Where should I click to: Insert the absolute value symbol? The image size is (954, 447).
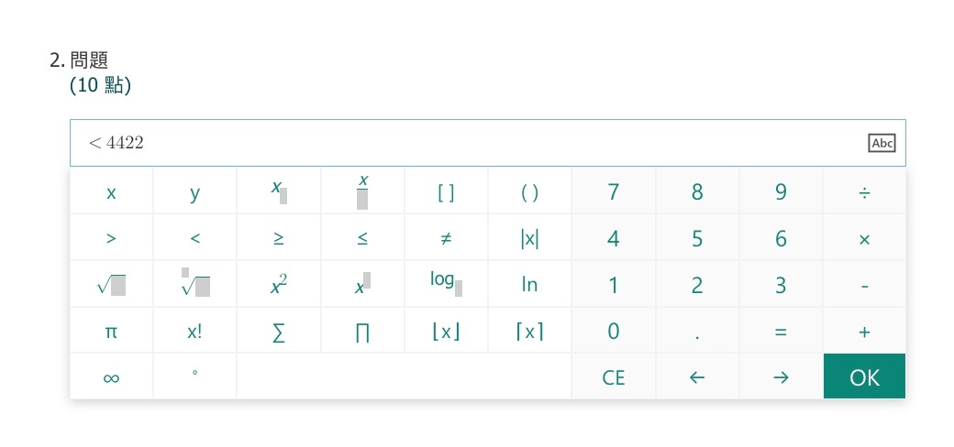529,239
